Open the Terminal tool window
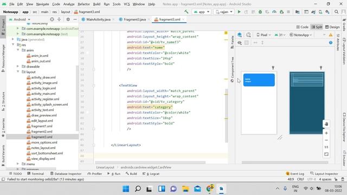Viewport: 347px width, 195px height. pos(36,174)
